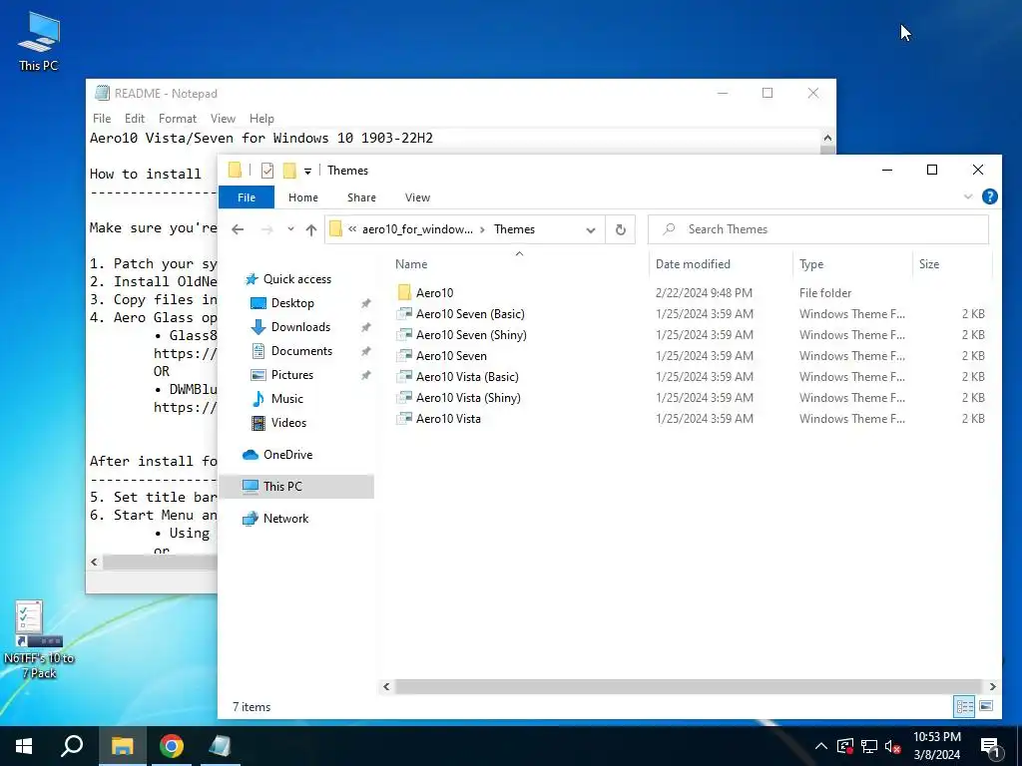Open Desktop in navigation pane
The height and width of the screenshot is (766, 1022).
[292, 303]
